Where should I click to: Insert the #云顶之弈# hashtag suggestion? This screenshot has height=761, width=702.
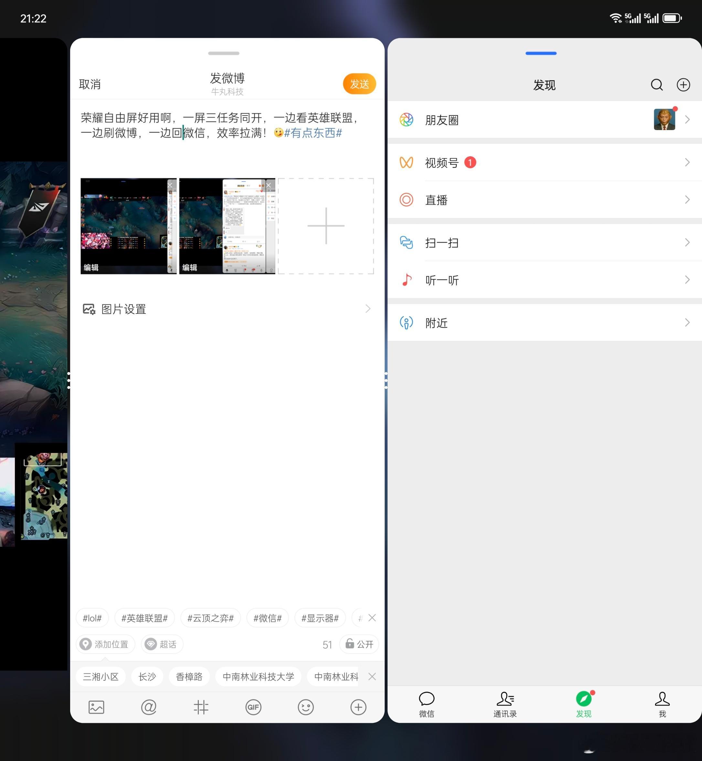[210, 618]
